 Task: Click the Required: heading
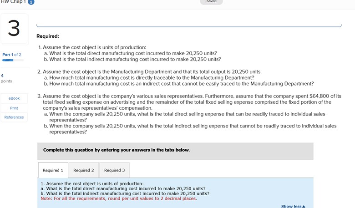pos(48,36)
